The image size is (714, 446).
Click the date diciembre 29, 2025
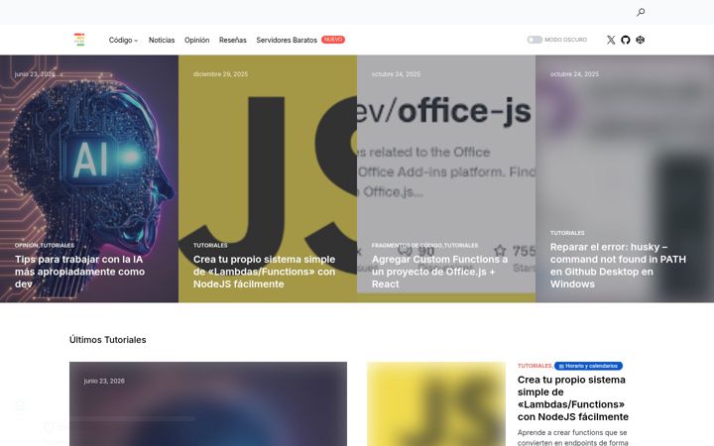pos(220,74)
